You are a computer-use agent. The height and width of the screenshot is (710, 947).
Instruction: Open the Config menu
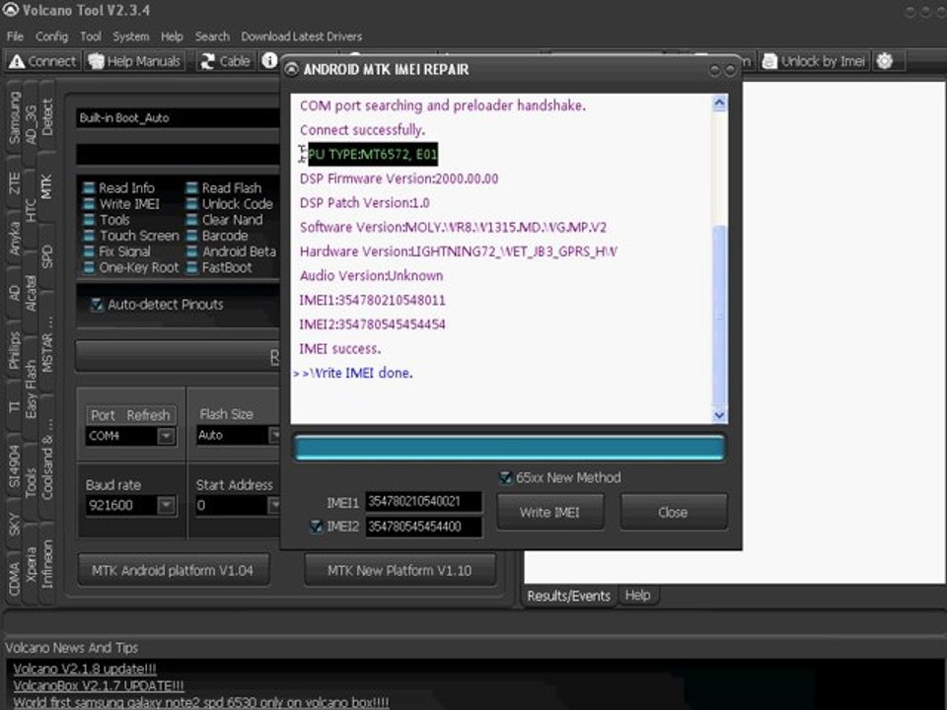click(x=51, y=36)
